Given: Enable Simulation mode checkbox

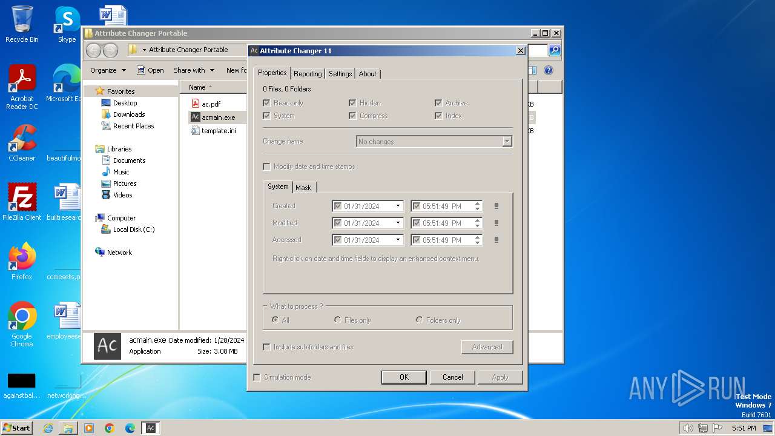Looking at the screenshot, I should (257, 377).
